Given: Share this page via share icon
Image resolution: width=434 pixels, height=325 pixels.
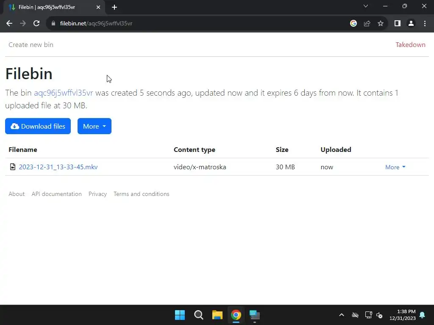Looking at the screenshot, I should point(367,24).
